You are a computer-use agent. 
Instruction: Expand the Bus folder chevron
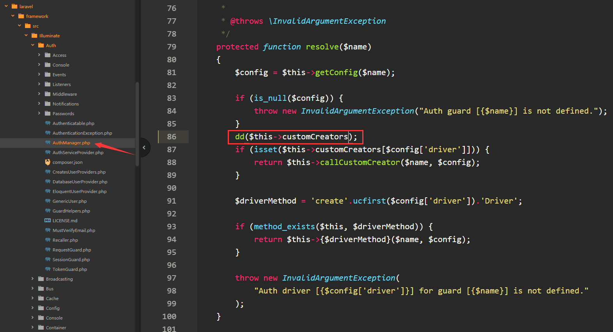click(x=33, y=288)
